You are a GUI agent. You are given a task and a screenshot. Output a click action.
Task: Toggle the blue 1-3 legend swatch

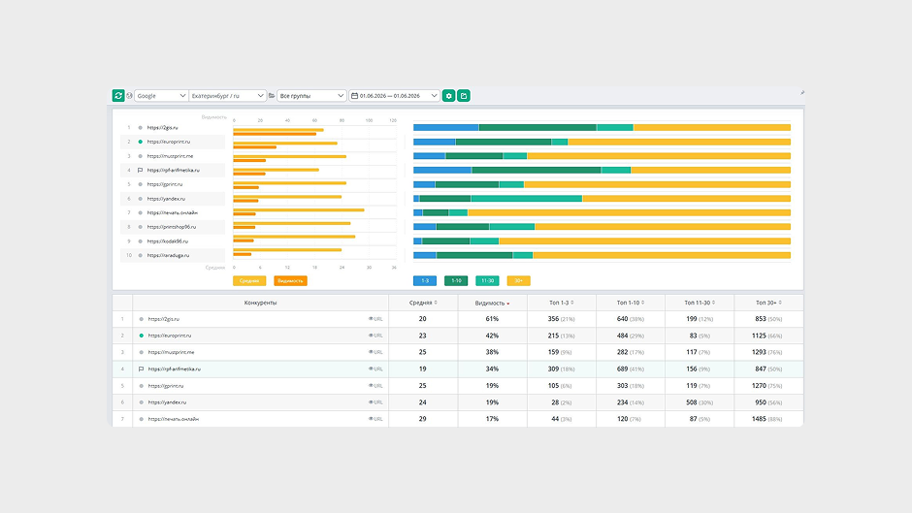425,280
